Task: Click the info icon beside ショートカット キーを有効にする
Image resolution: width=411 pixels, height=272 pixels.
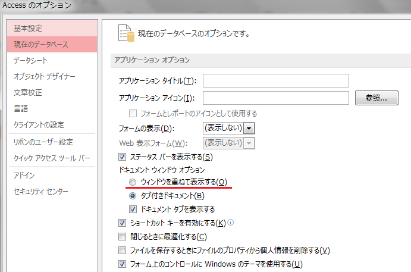Action: coord(230,223)
